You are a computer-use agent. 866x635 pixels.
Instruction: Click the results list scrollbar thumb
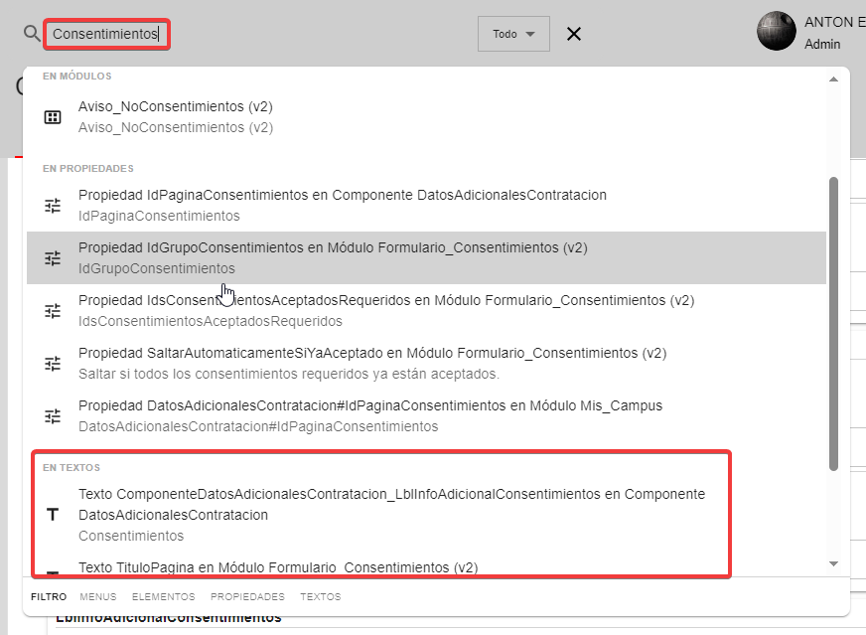pyautogui.click(x=834, y=324)
